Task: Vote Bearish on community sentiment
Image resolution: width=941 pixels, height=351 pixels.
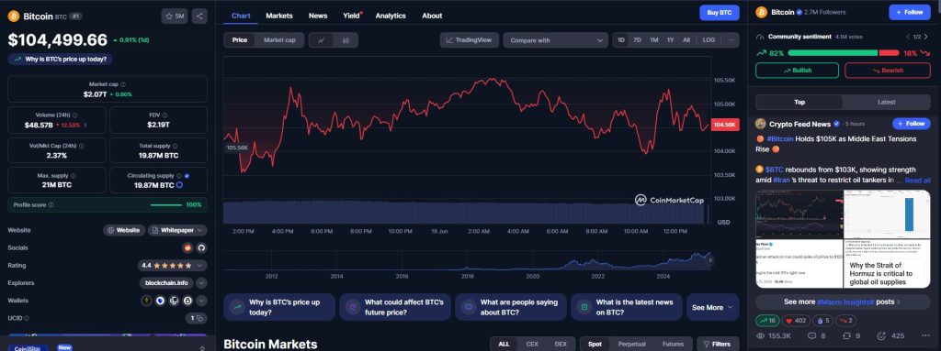Action: pos(888,70)
